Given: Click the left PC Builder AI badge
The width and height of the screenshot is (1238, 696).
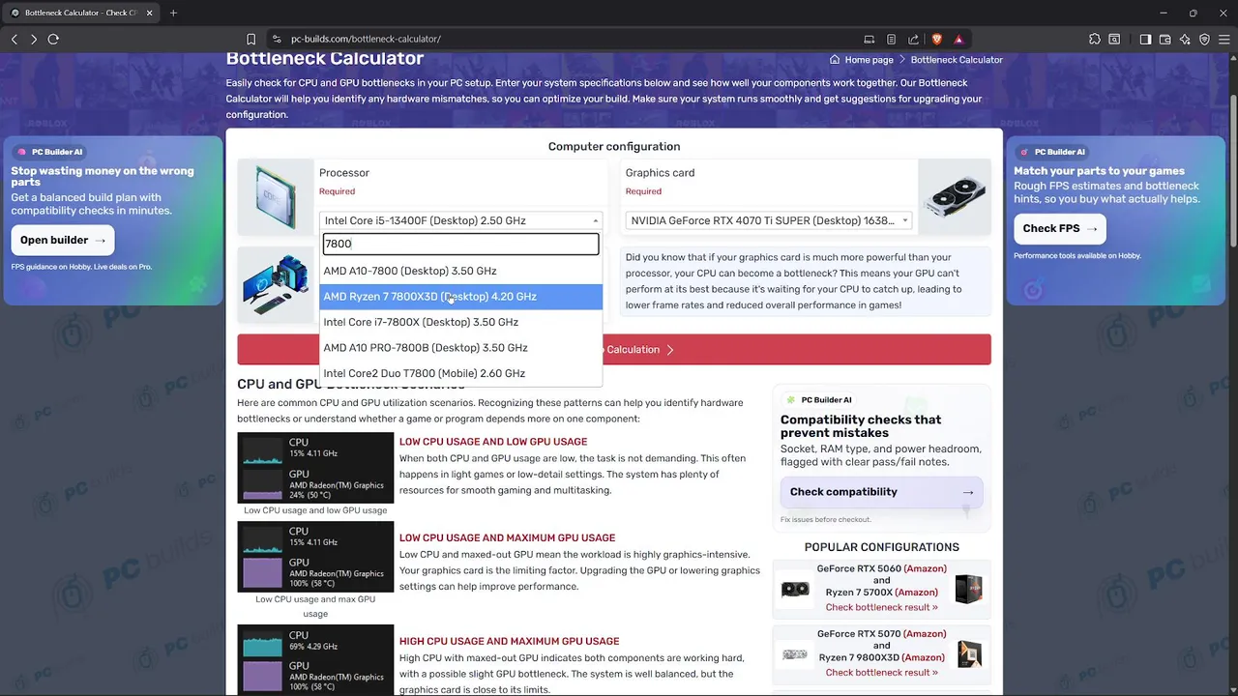Looking at the screenshot, I should pyautogui.click(x=49, y=152).
